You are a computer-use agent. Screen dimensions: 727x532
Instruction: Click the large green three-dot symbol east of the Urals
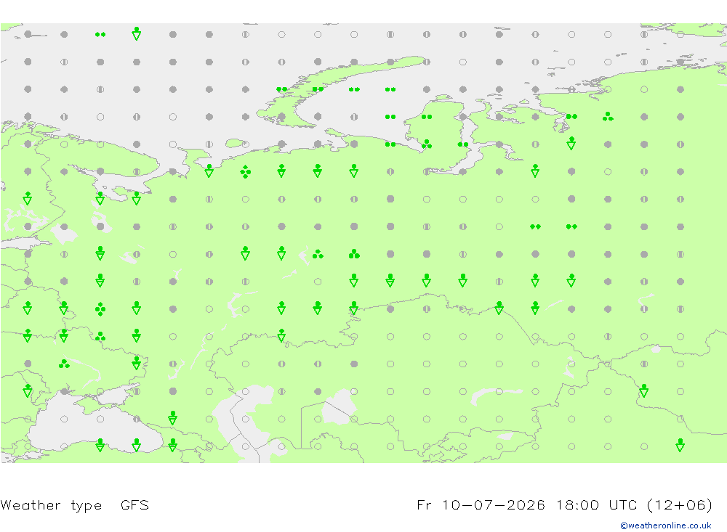pos(354,254)
